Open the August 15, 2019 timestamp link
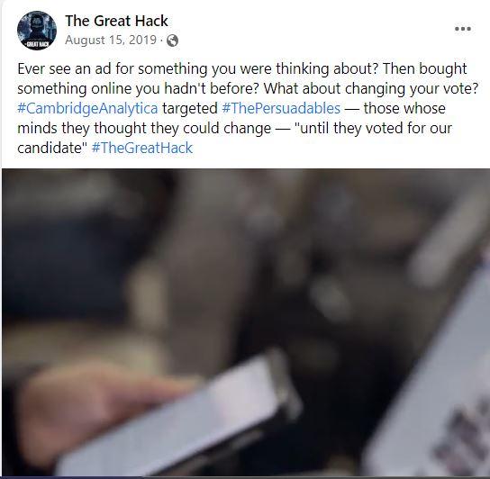 (x=111, y=40)
